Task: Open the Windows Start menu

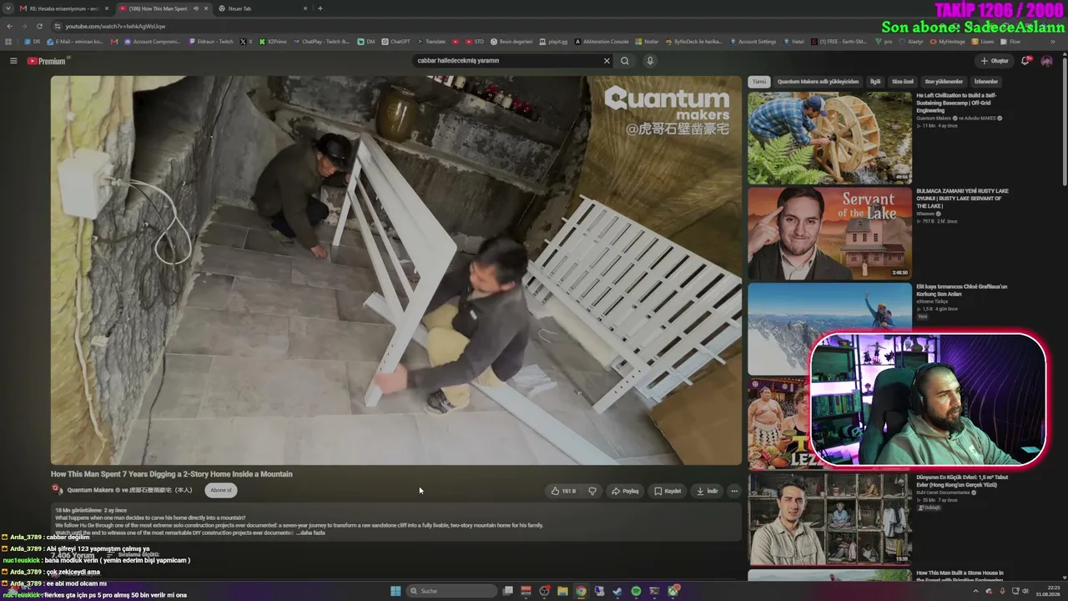Action: click(x=395, y=591)
